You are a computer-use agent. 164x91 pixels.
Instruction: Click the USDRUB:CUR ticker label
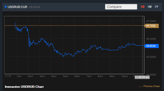coord(17,7)
